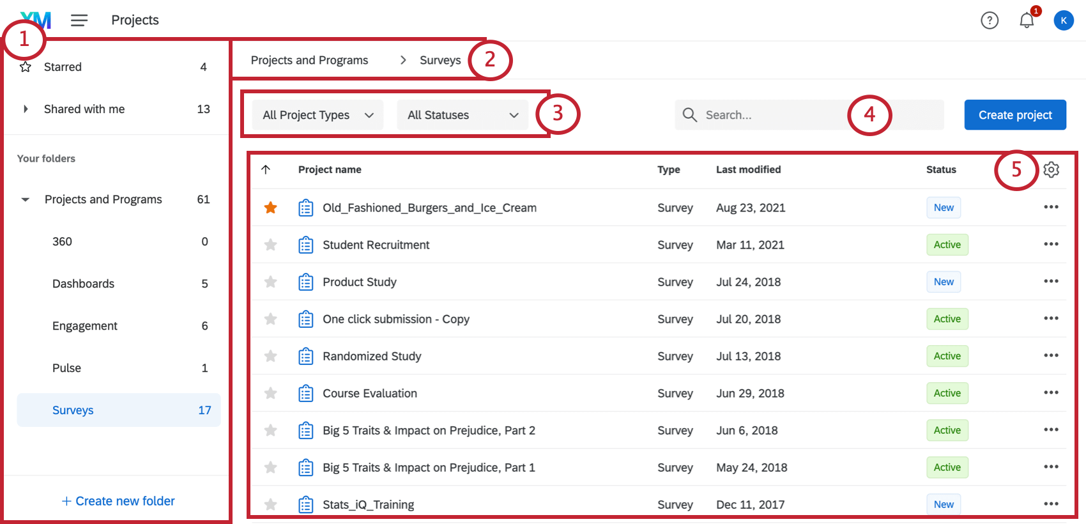Go to Projects and Programs breadcrumb
Viewport: 1086px width, 524px height.
tap(309, 60)
